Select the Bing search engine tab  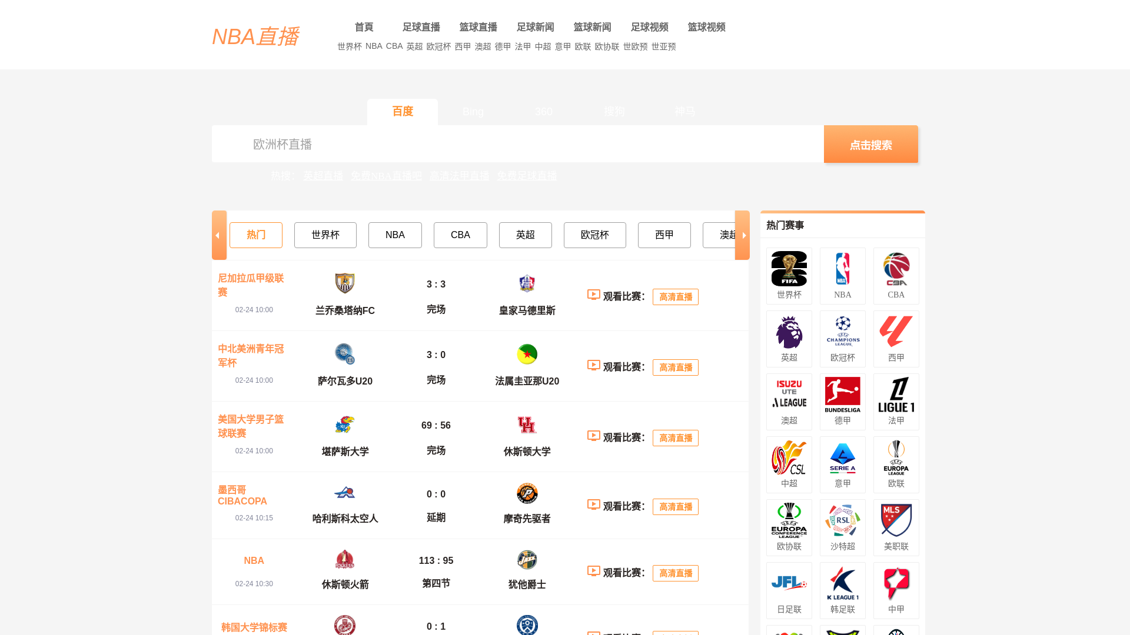coord(473,112)
